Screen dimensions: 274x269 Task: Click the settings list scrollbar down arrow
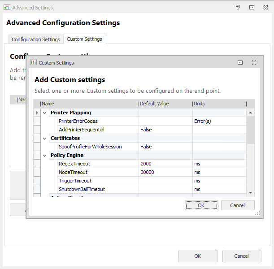point(250,192)
